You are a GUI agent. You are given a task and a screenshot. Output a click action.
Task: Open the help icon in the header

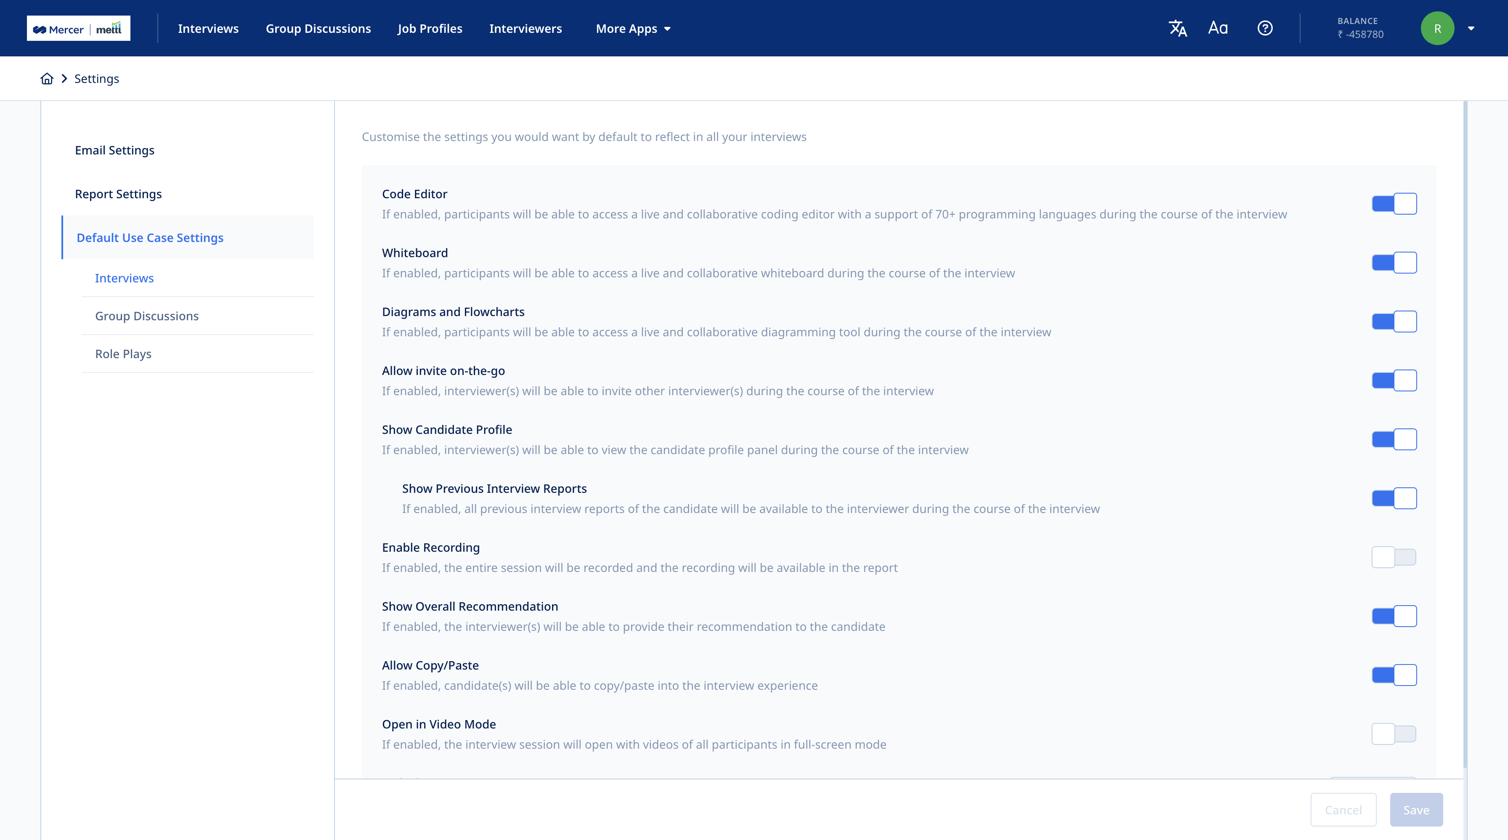coord(1265,27)
